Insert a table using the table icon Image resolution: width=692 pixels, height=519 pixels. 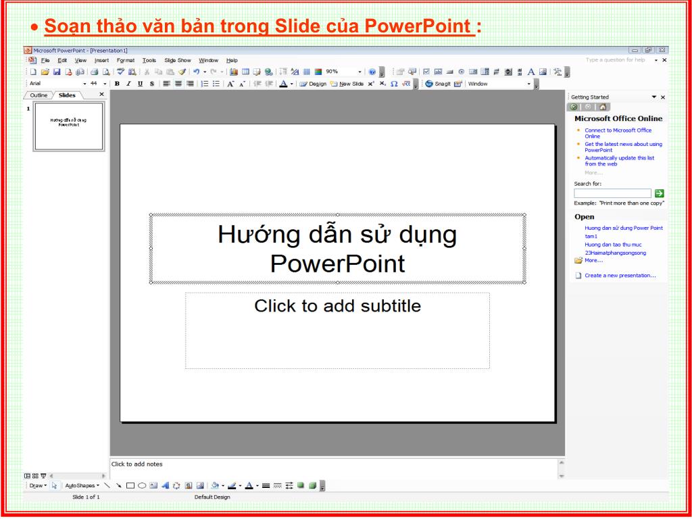point(245,72)
